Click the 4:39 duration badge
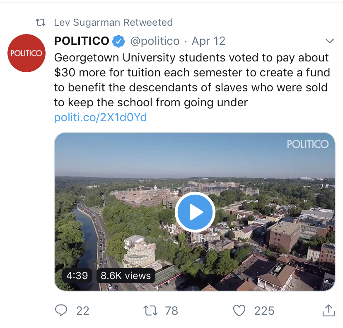 click(x=77, y=275)
